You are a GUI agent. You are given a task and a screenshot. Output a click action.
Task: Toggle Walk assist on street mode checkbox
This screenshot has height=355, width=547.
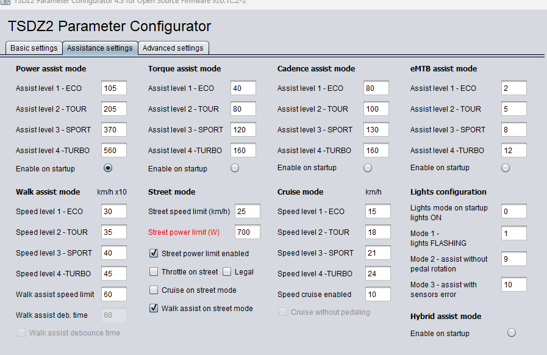pyautogui.click(x=154, y=308)
